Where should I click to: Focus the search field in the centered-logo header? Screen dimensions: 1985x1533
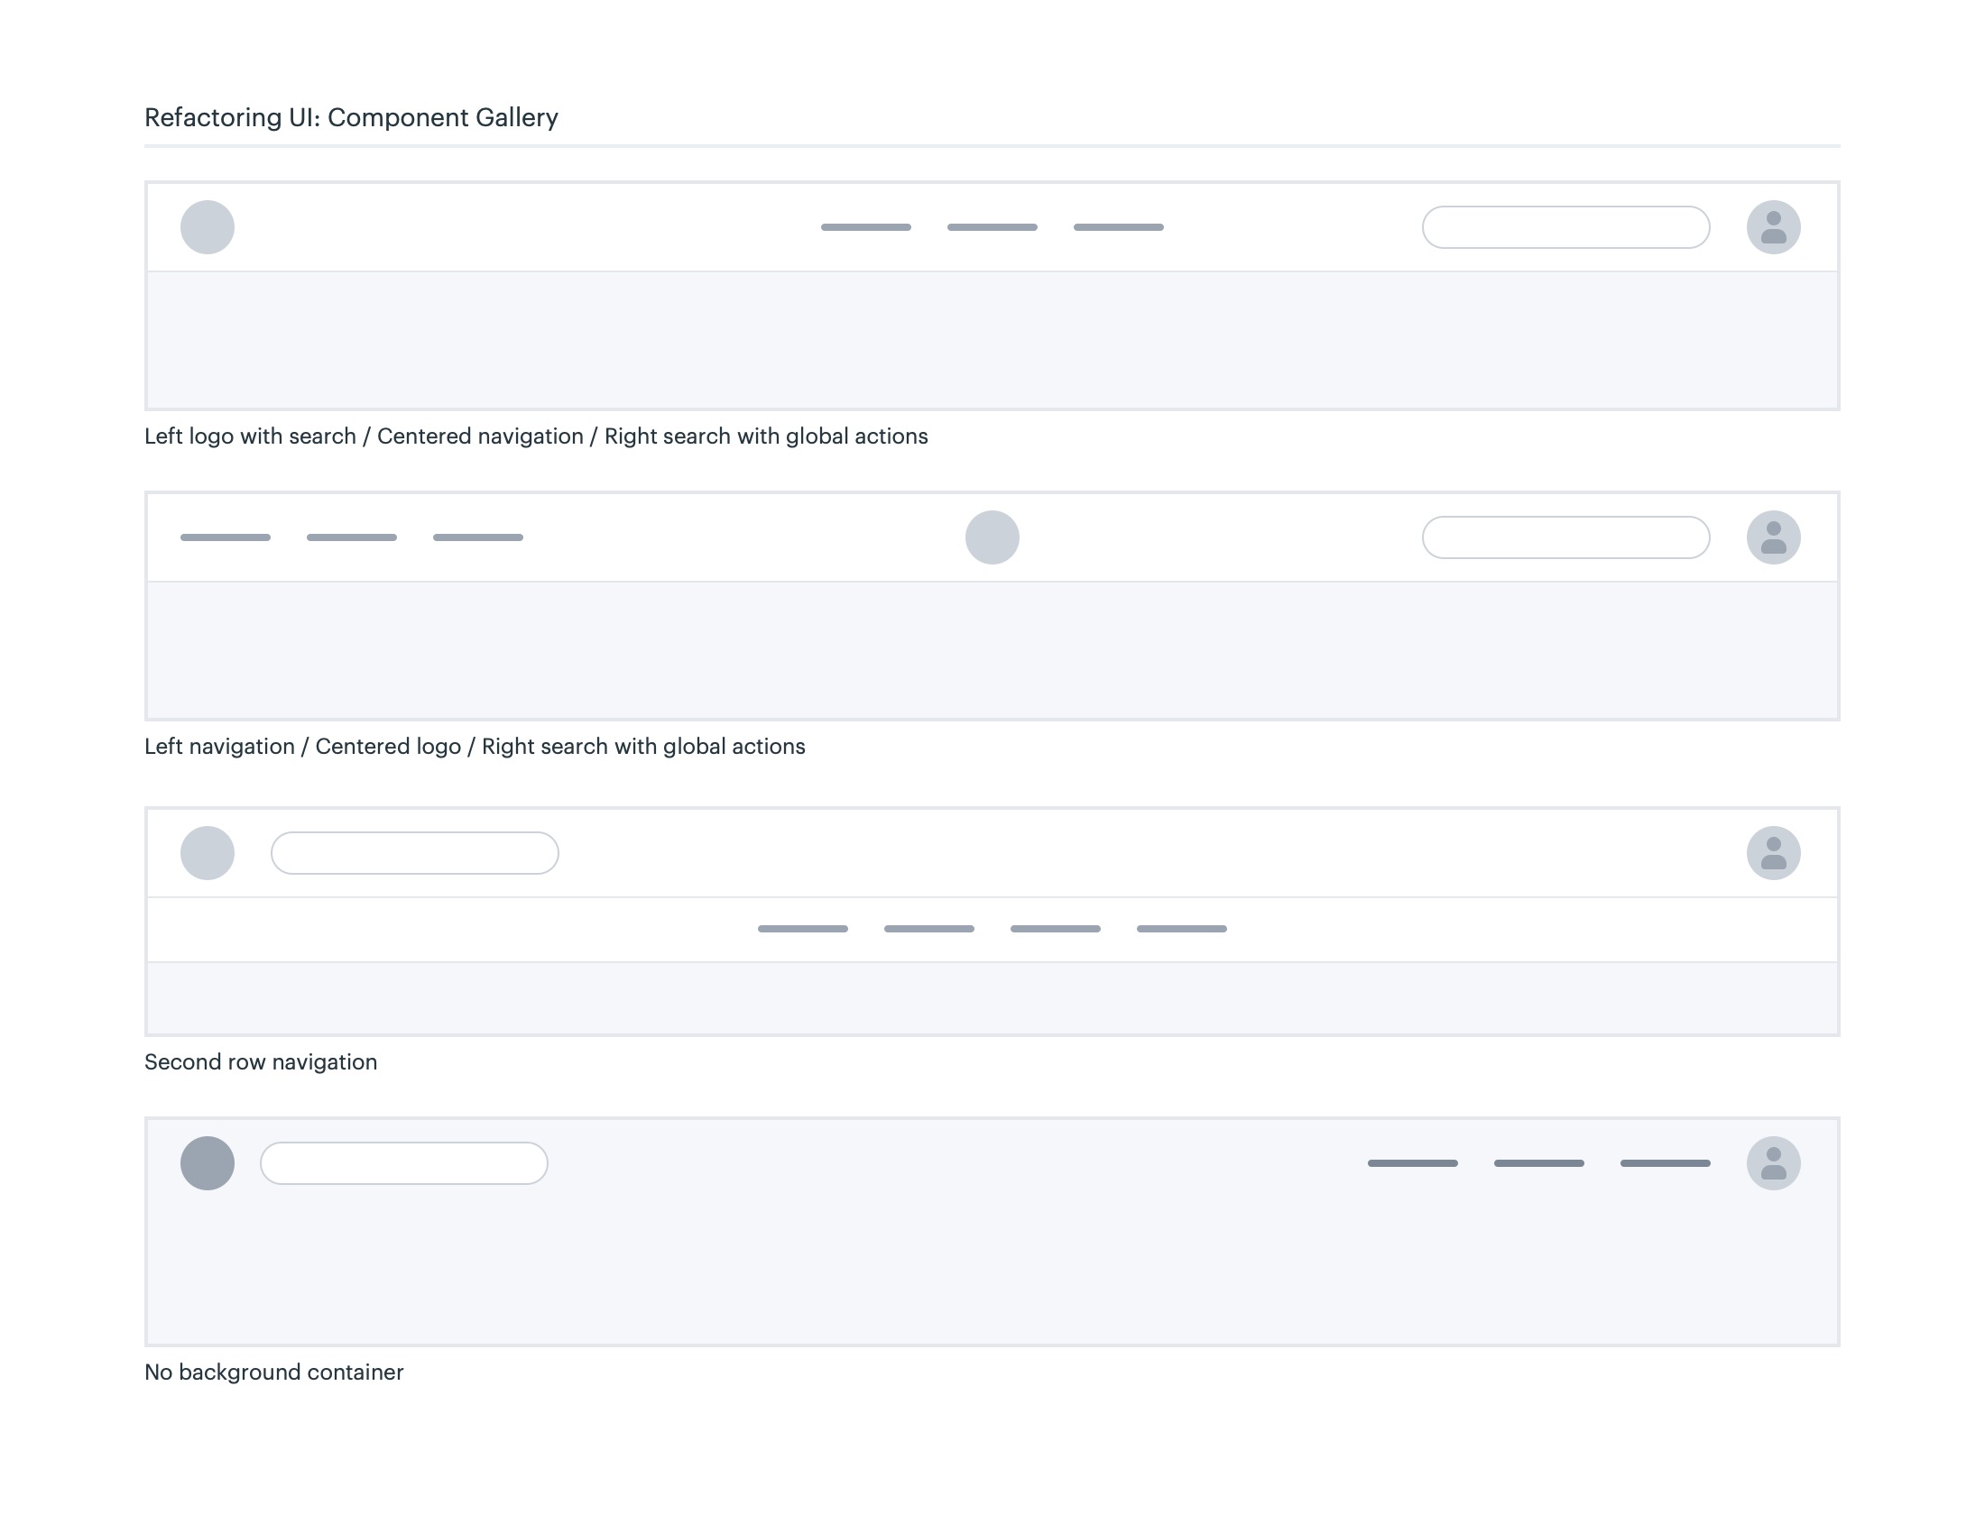pyautogui.click(x=1565, y=537)
